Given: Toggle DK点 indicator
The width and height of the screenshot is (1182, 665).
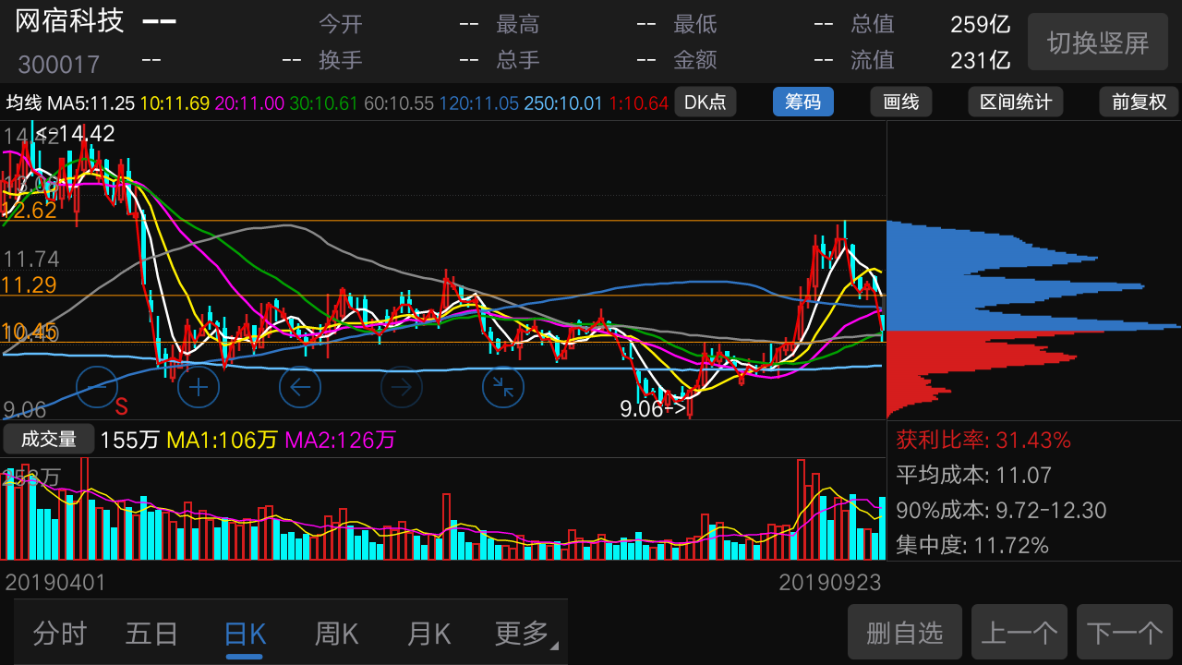Looking at the screenshot, I should point(705,102).
